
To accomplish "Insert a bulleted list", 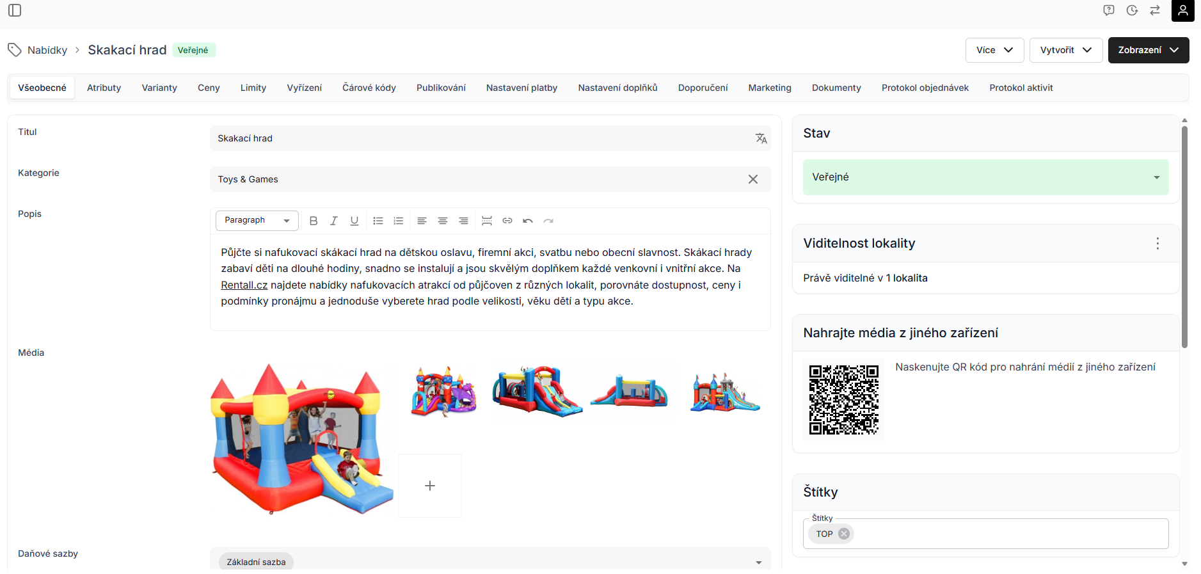I will coord(378,221).
